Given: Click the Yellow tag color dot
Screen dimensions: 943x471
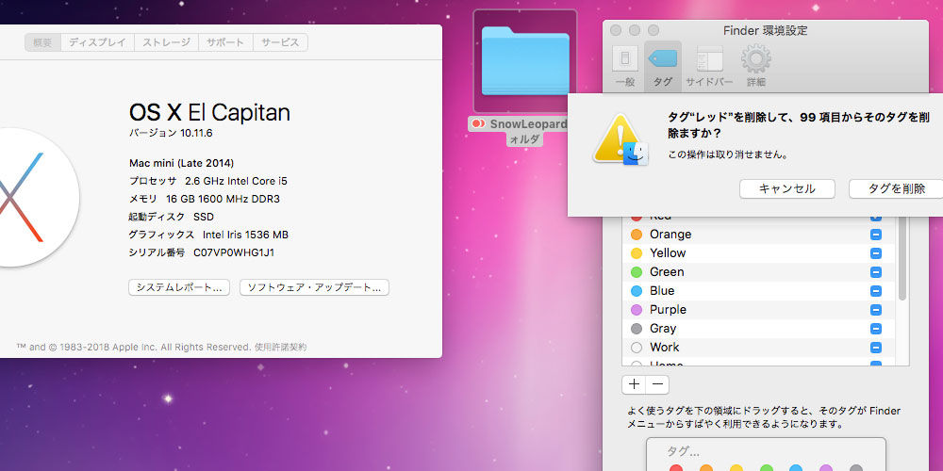Looking at the screenshot, I should click(637, 252).
